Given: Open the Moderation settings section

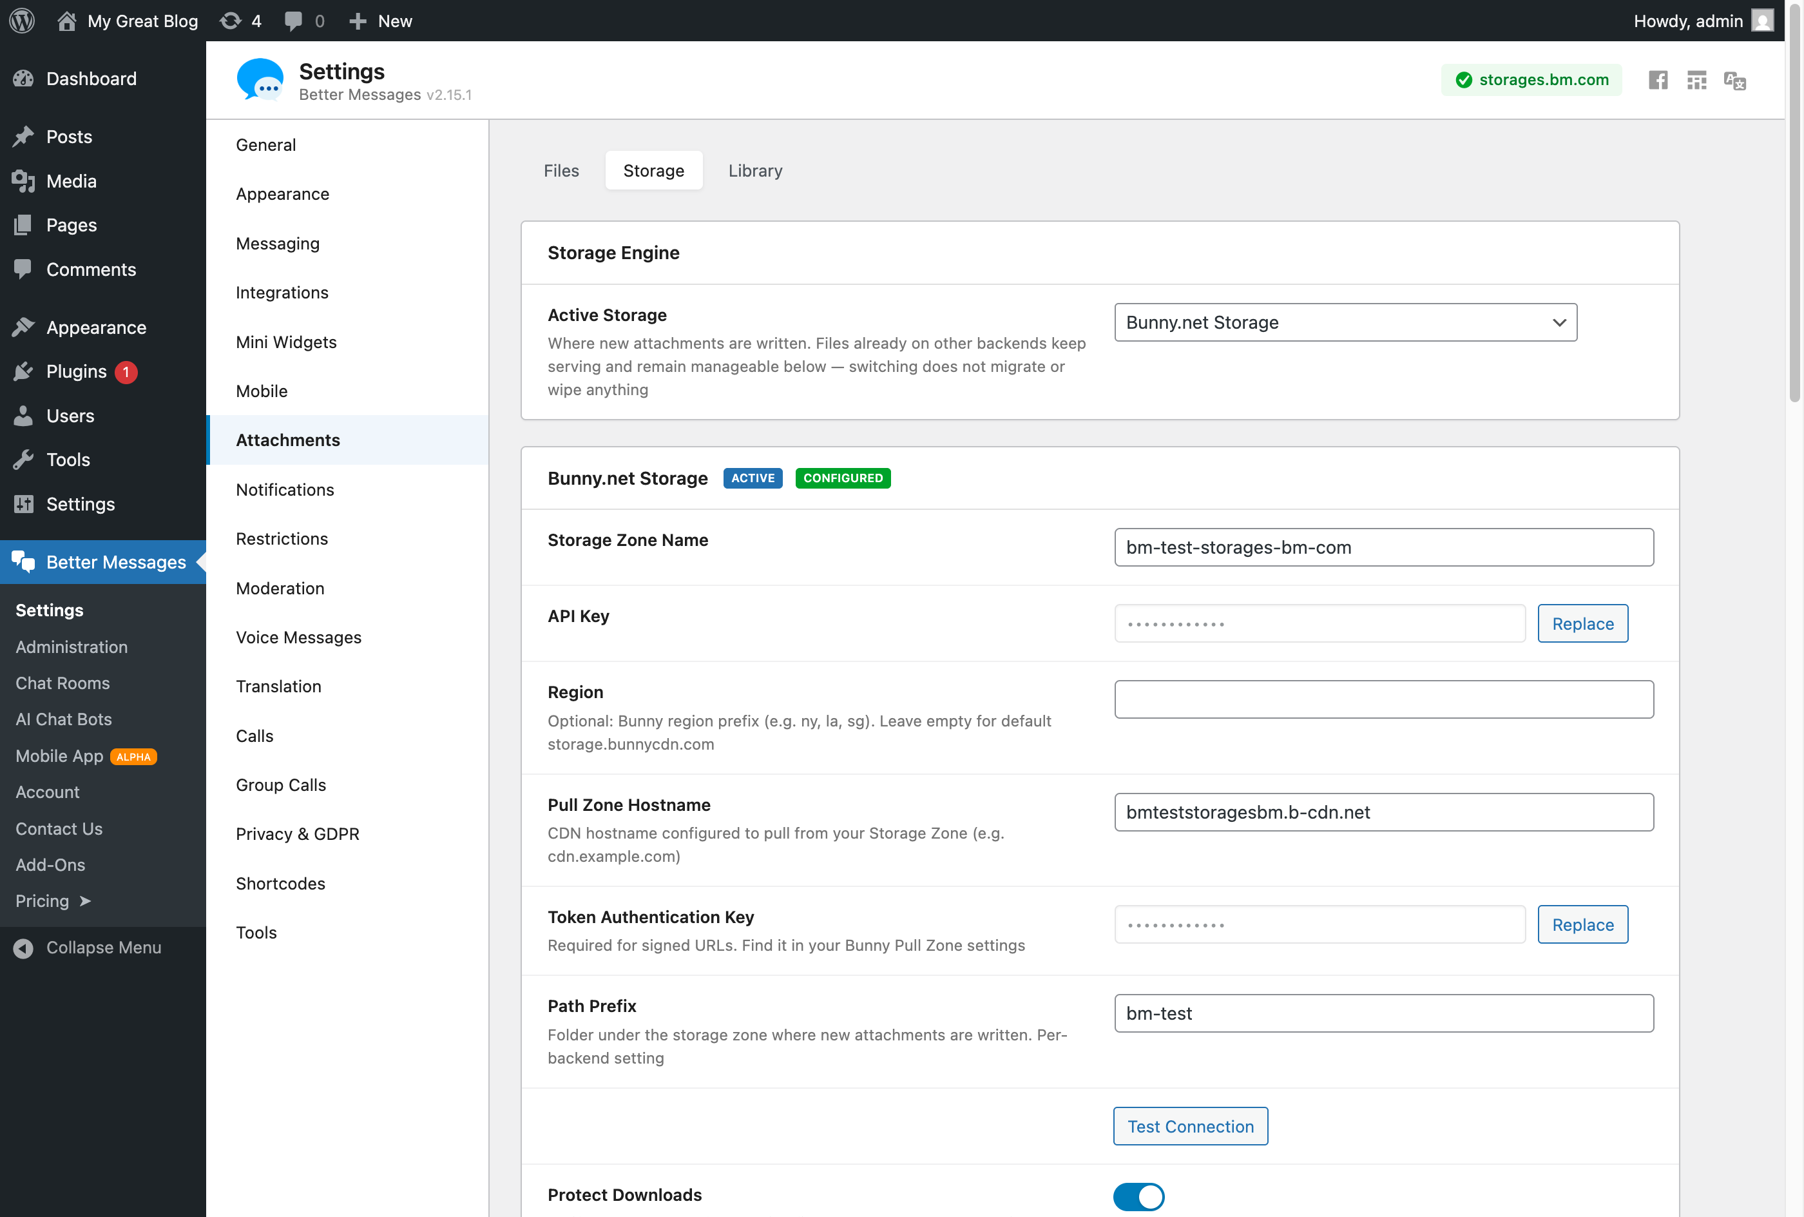Looking at the screenshot, I should click(x=348, y=589).
